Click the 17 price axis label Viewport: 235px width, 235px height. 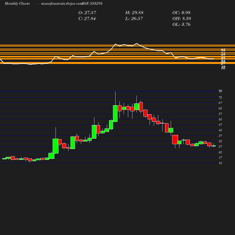tap(220, 157)
